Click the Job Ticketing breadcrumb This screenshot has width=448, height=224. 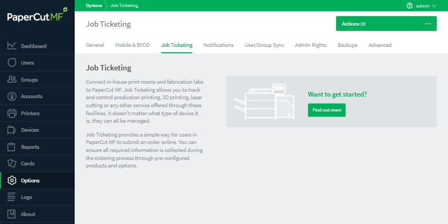click(x=124, y=5)
